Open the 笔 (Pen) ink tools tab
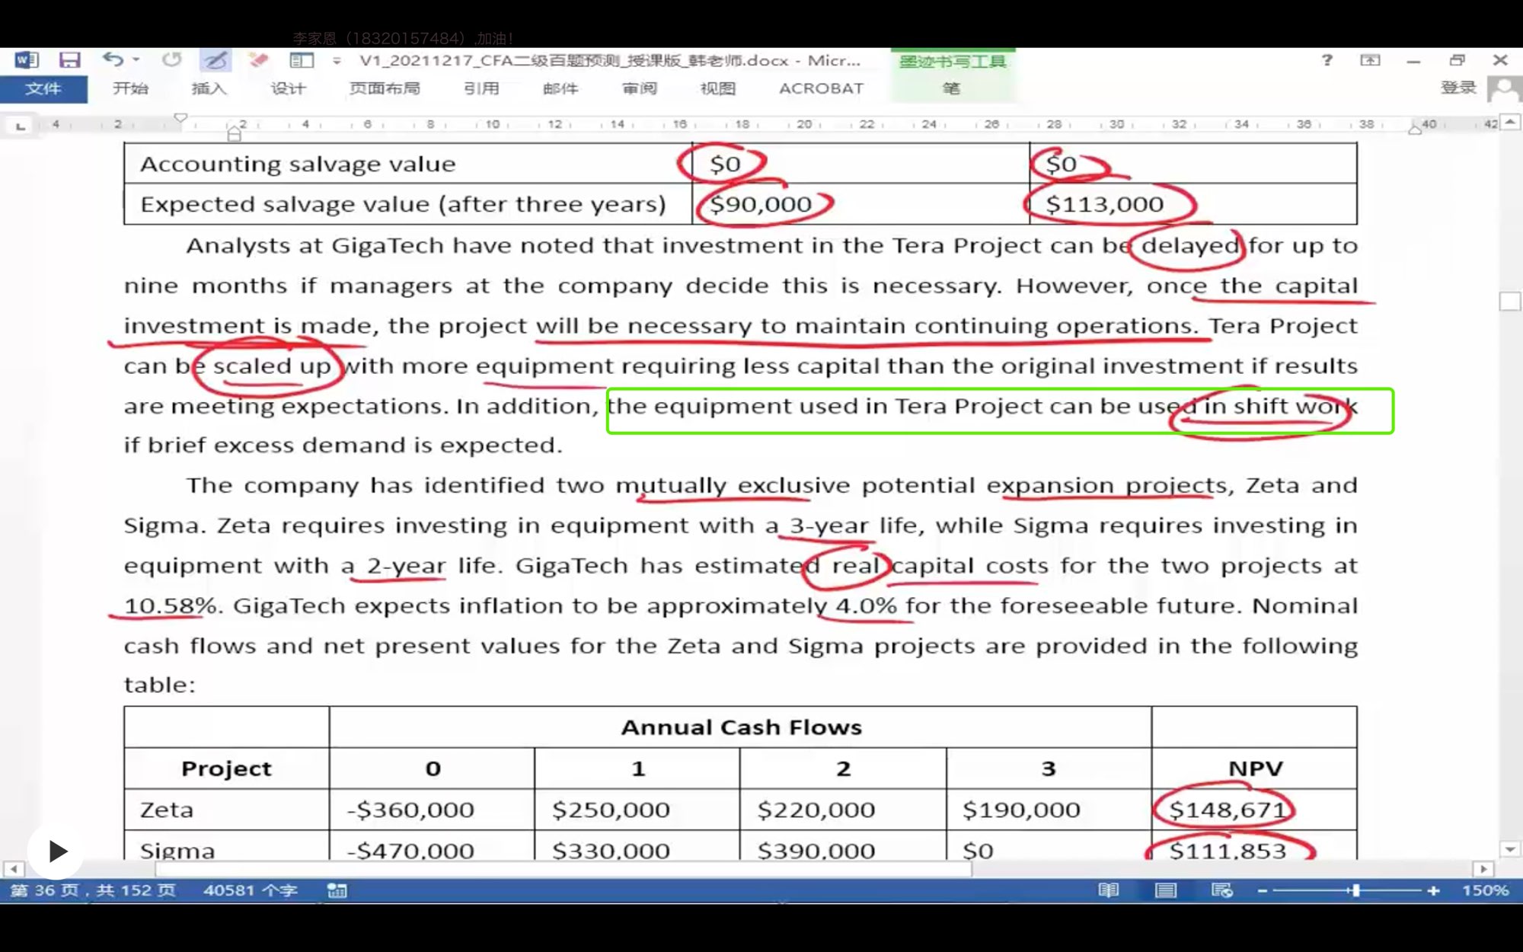Image resolution: width=1523 pixels, height=952 pixels. pos(952,88)
